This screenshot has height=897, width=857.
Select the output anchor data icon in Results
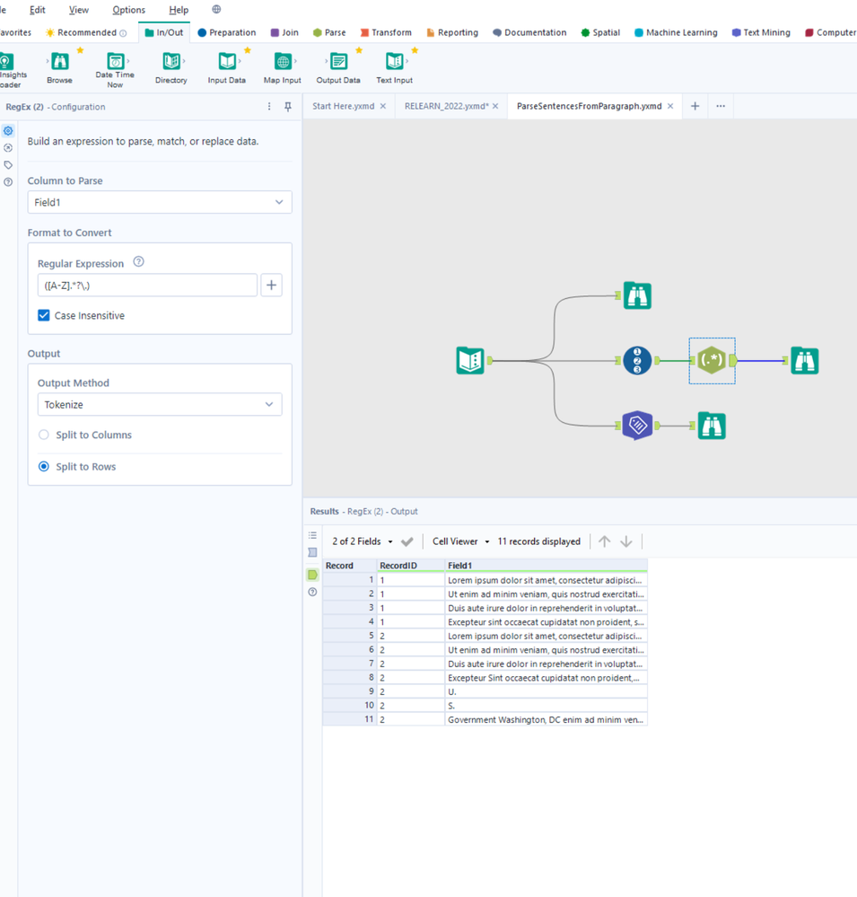coord(312,575)
